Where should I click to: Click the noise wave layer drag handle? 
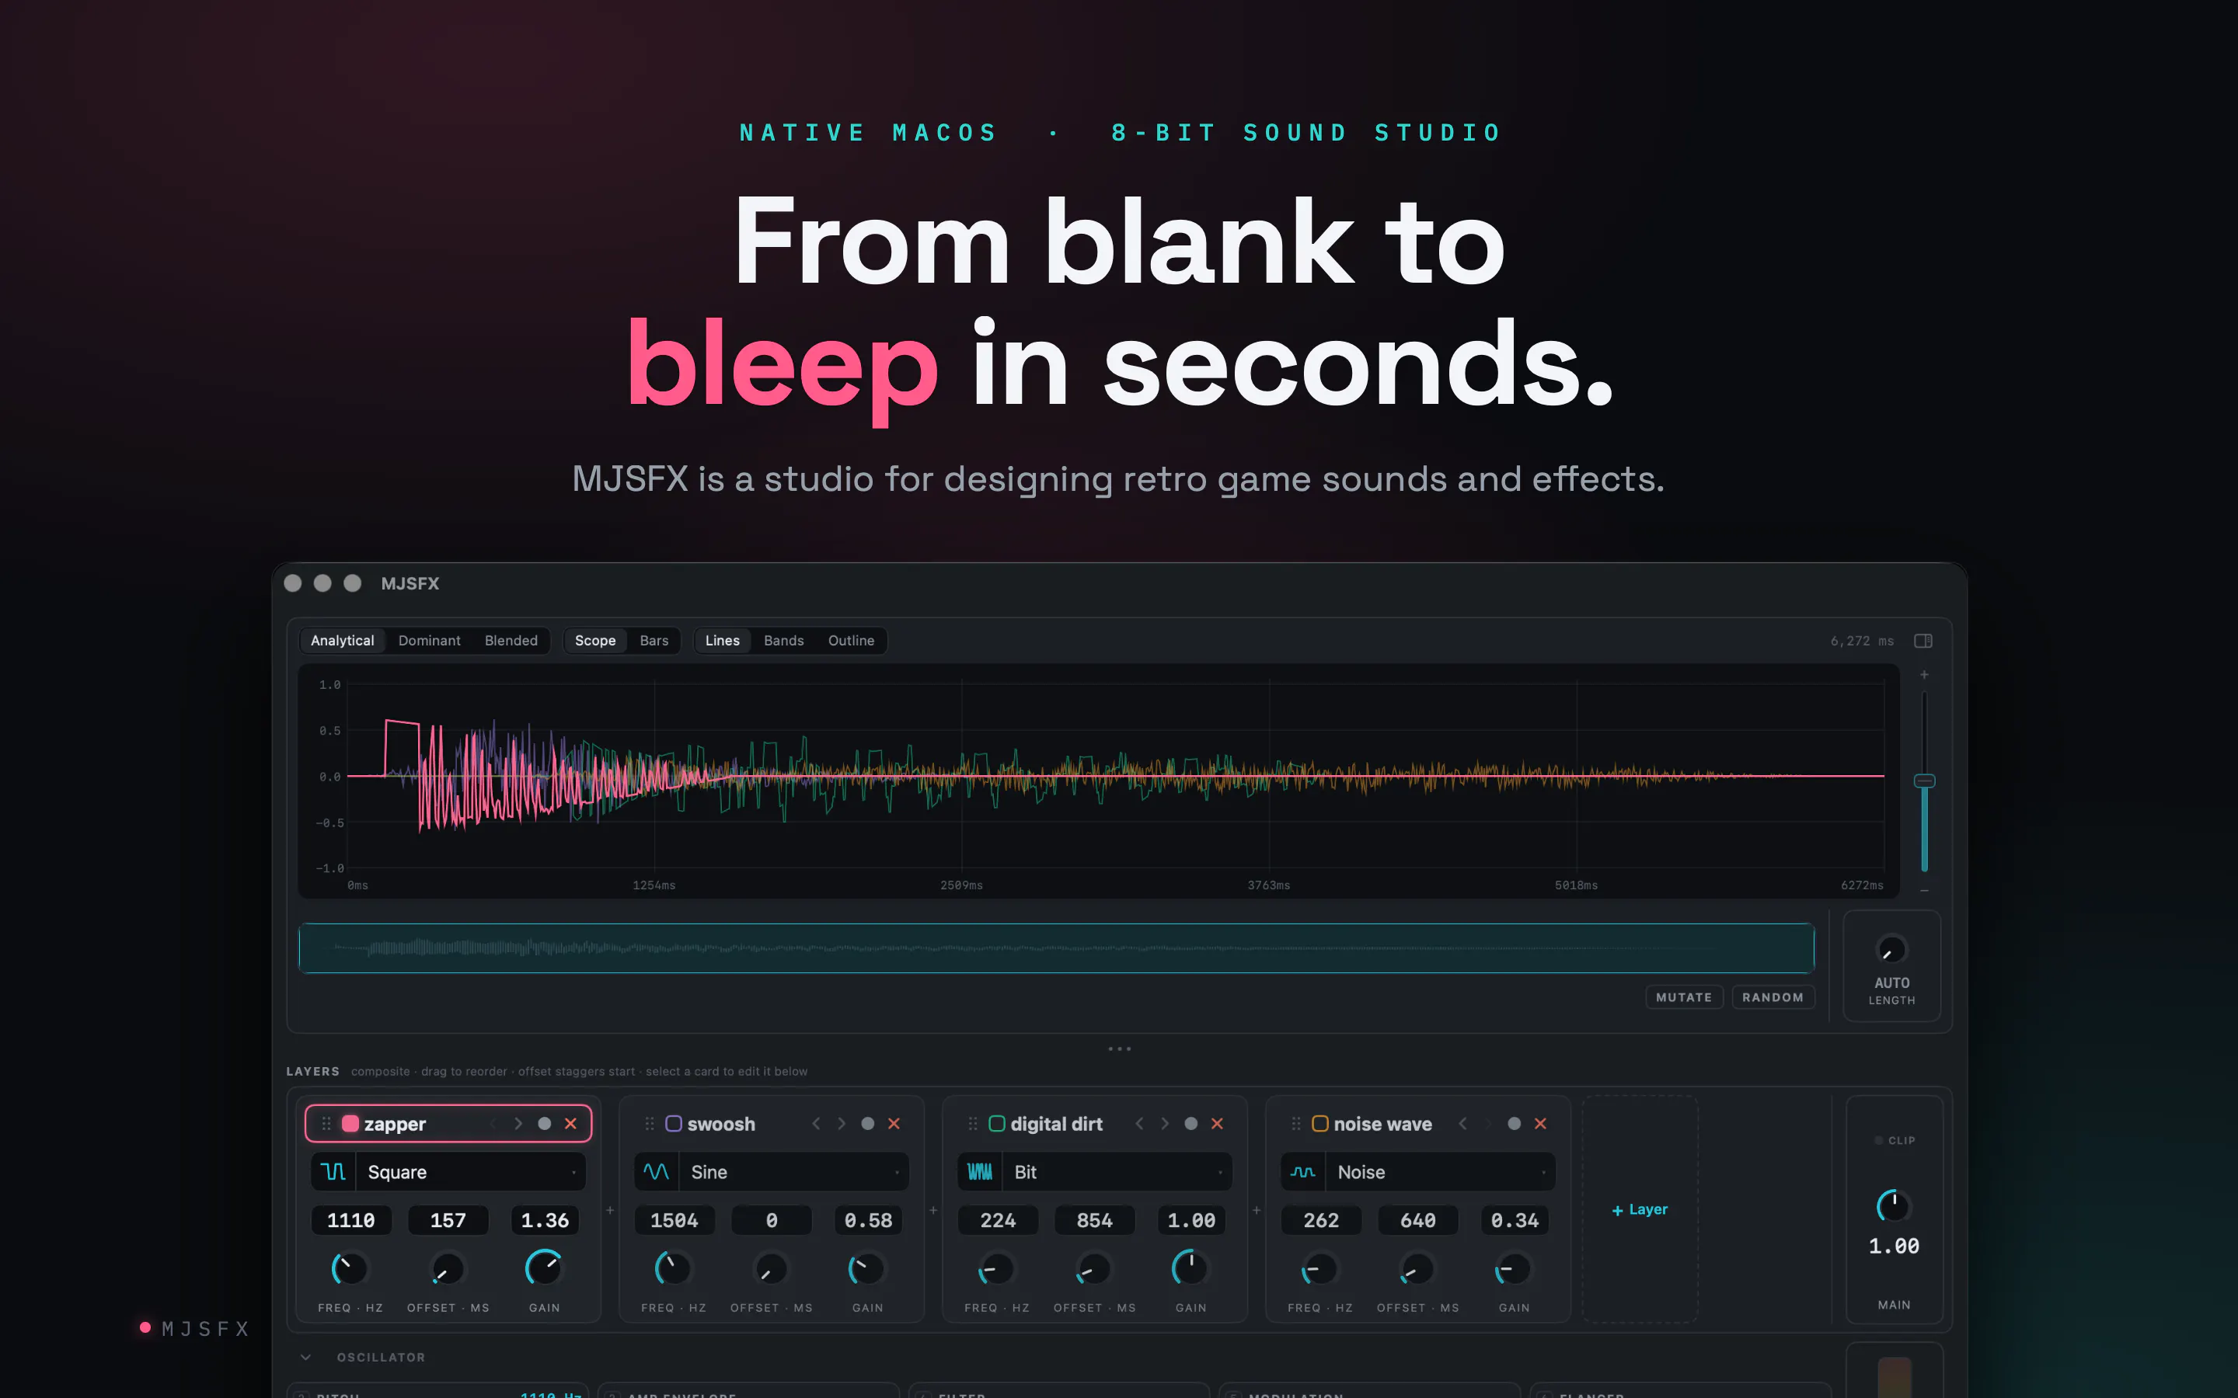[1295, 1123]
